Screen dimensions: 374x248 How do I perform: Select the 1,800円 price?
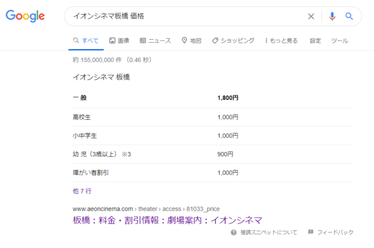click(228, 98)
